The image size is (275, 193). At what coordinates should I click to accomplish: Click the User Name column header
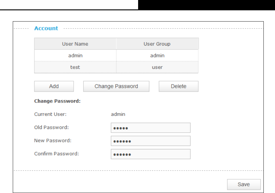pyautogui.click(x=75, y=44)
